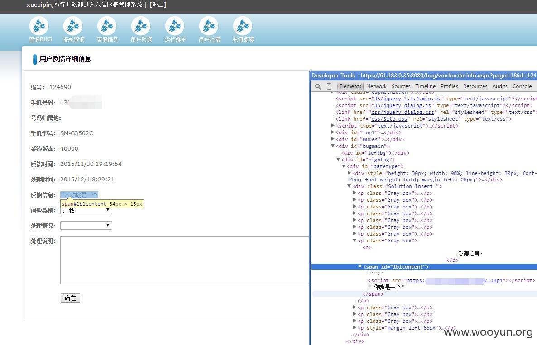The width and height of the screenshot is (537, 345).
Task: Switch to the Elements tab in DevTools
Action: point(350,86)
